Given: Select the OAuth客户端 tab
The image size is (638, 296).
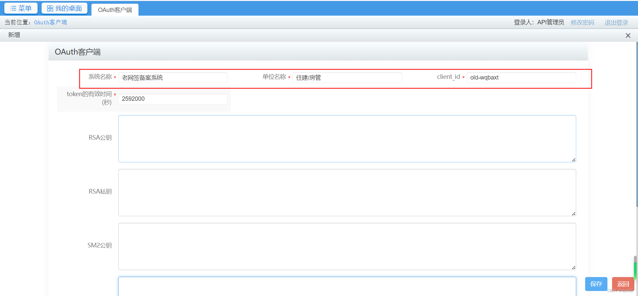Looking at the screenshot, I should coord(115,10).
